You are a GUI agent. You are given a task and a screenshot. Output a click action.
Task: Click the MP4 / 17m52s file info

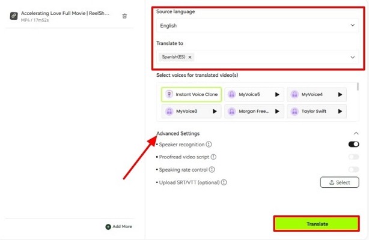[35, 20]
